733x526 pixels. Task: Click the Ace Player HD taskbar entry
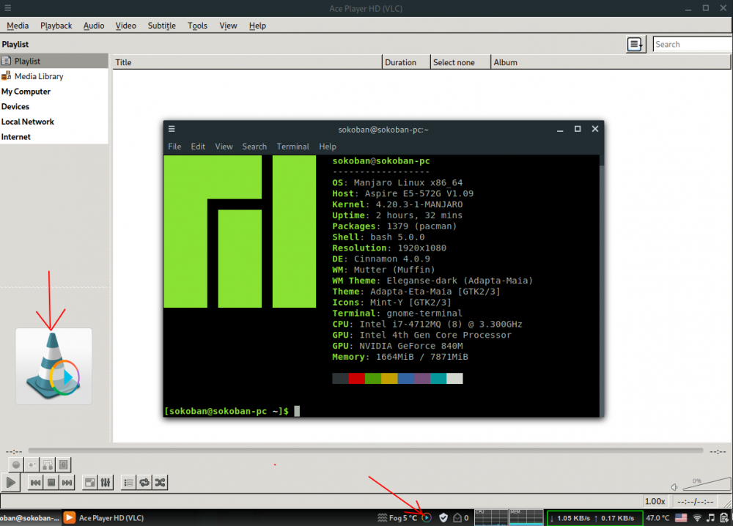click(104, 518)
